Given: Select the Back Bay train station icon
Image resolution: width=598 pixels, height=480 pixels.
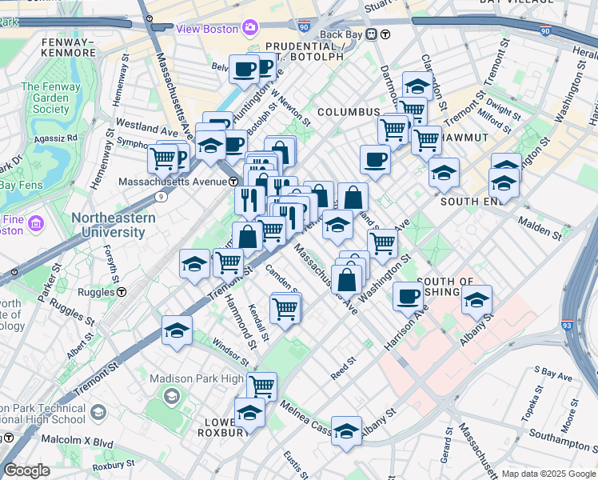Looking at the screenshot, I should (371, 34).
